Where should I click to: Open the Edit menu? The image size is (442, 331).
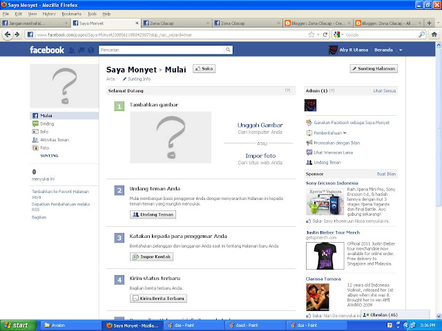(19, 14)
